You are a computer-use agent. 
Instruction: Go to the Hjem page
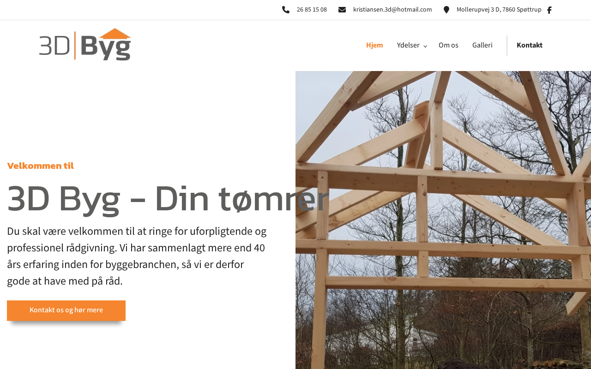tap(374, 45)
